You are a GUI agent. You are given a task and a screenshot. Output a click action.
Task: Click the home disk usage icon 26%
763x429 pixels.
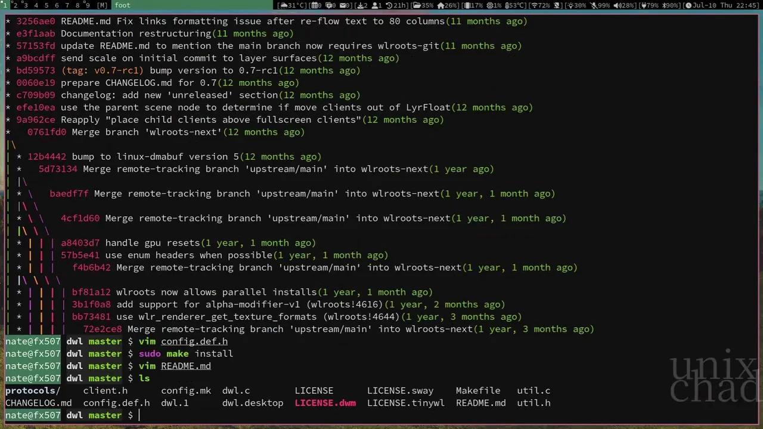[x=441, y=5]
